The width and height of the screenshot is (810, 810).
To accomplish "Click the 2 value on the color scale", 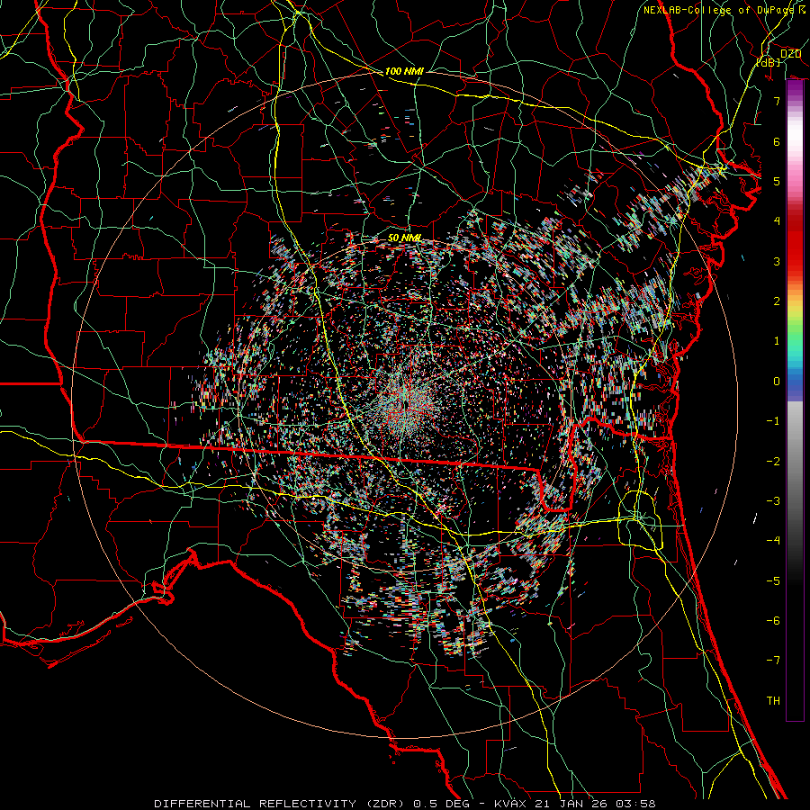I will [x=777, y=301].
